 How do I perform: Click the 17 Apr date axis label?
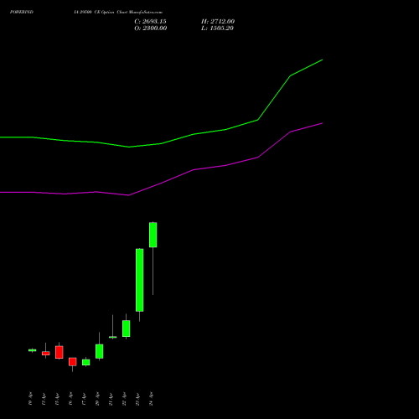tap(84, 399)
